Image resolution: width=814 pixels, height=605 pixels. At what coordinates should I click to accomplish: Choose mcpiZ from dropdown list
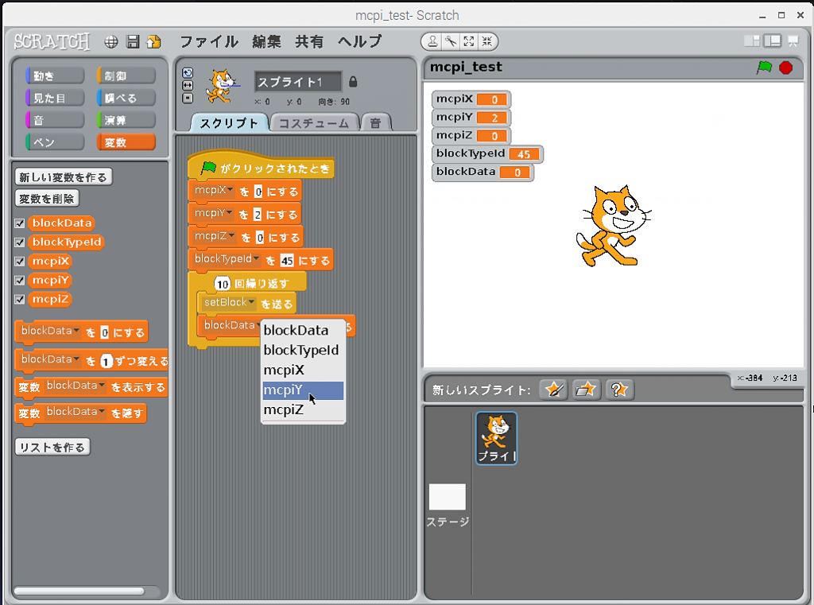[x=303, y=410]
